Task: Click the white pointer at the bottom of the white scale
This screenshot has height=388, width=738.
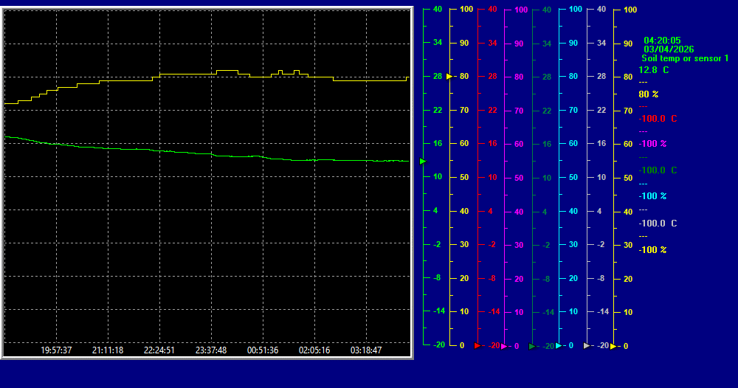Action: (x=586, y=345)
